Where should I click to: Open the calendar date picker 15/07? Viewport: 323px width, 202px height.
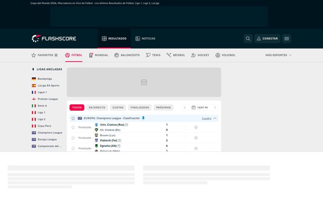200,108
